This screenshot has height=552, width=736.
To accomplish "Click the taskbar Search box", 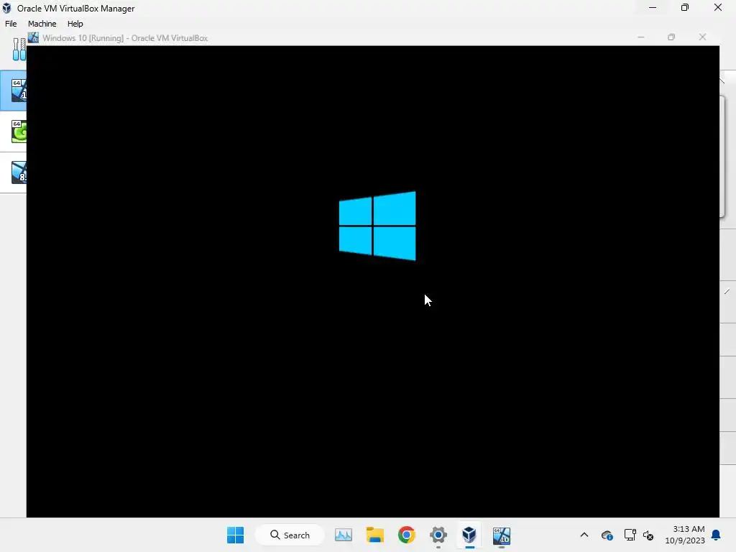I will point(290,535).
